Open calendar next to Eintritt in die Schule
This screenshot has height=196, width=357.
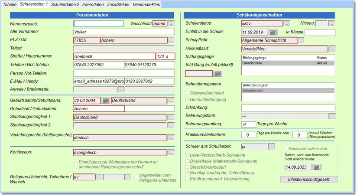(273, 32)
